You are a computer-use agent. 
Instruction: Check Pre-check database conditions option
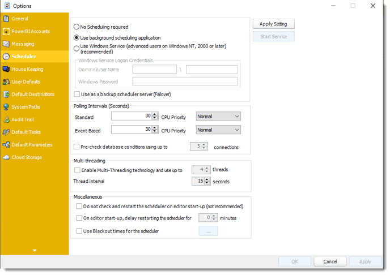point(77,147)
